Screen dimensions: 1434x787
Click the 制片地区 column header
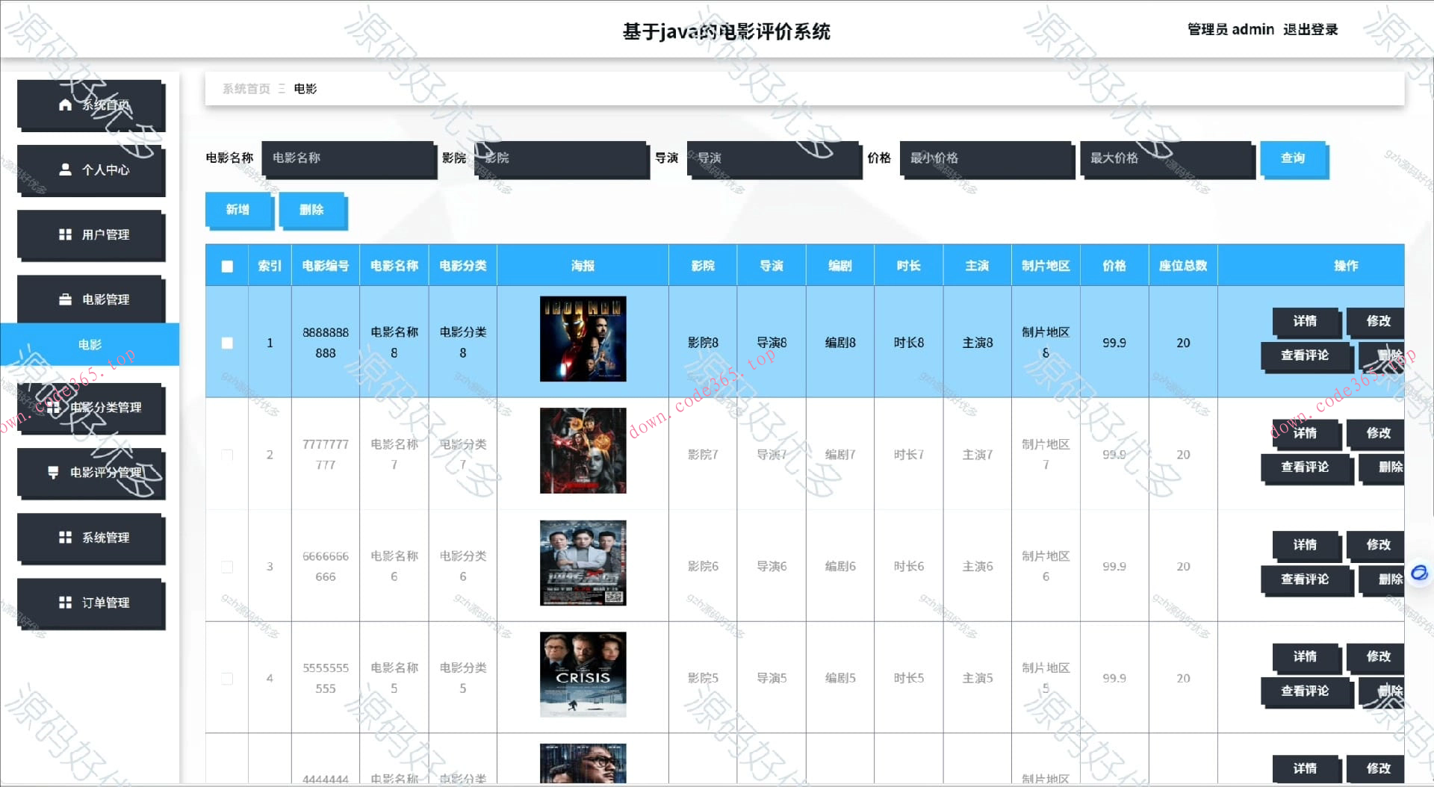pos(1046,266)
